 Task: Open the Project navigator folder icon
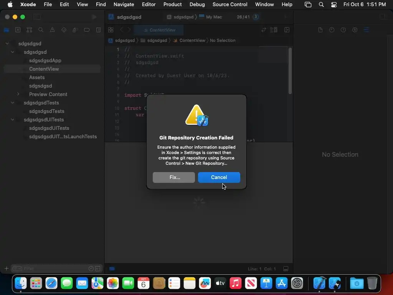pos(7,30)
